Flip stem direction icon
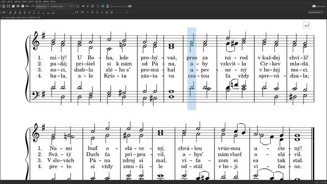 click(x=111, y=12)
